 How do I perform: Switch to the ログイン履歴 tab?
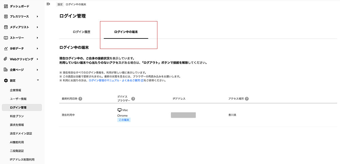tap(82, 32)
